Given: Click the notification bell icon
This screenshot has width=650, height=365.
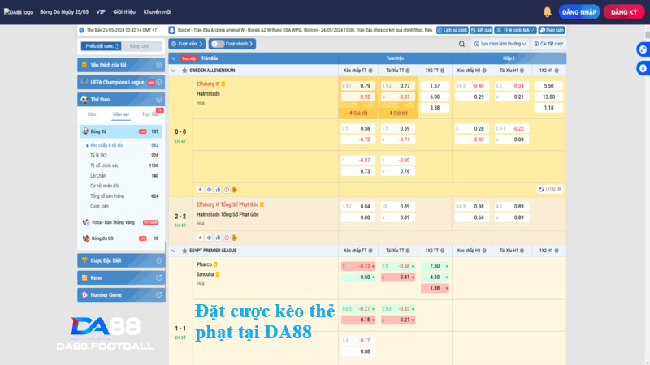Looking at the screenshot, I should (x=547, y=12).
